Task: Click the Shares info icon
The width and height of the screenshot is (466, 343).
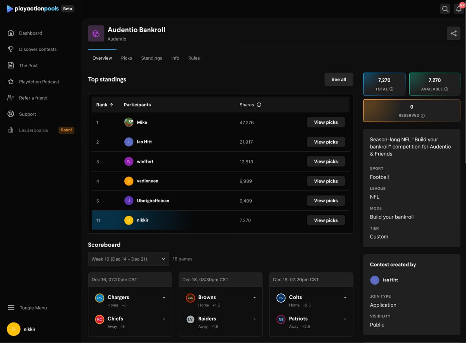Action: click(x=259, y=105)
